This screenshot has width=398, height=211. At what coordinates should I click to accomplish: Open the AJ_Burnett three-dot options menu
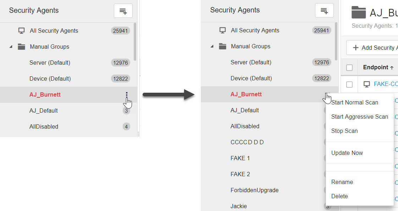pyautogui.click(x=127, y=94)
